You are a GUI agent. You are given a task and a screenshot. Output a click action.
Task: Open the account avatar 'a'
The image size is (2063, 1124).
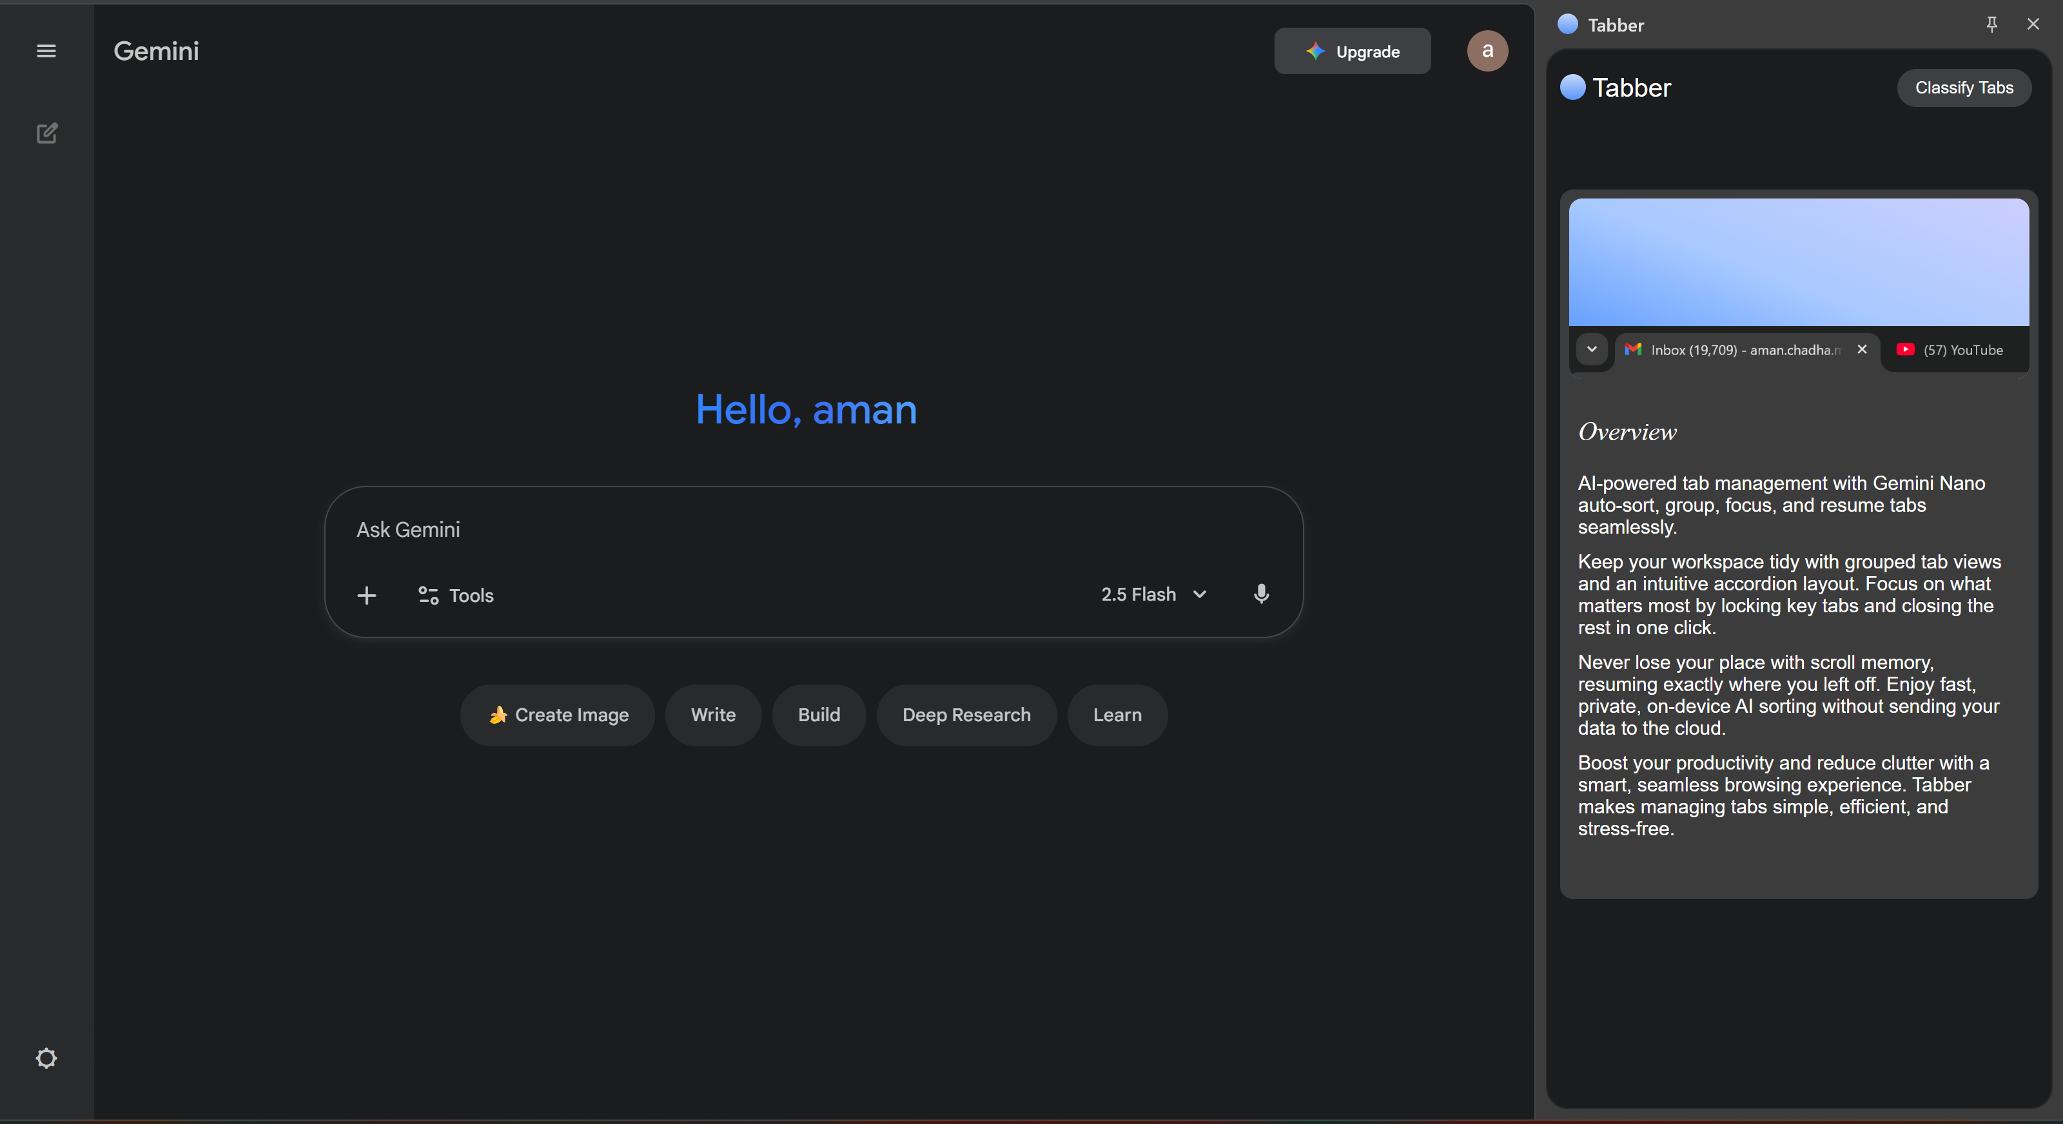coord(1487,51)
